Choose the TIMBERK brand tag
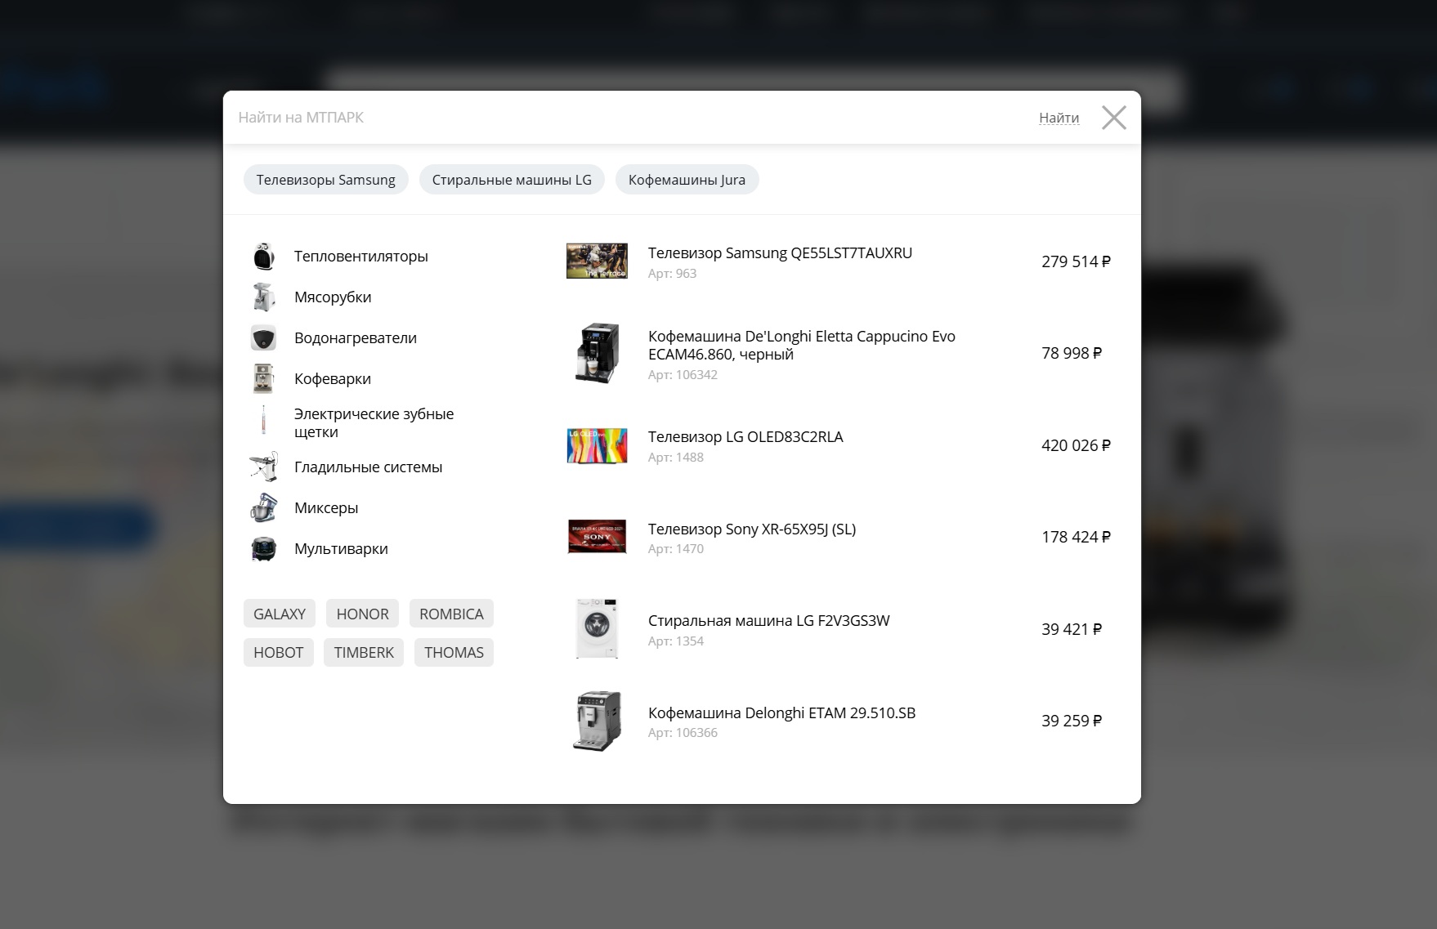The width and height of the screenshot is (1437, 929). 364,652
